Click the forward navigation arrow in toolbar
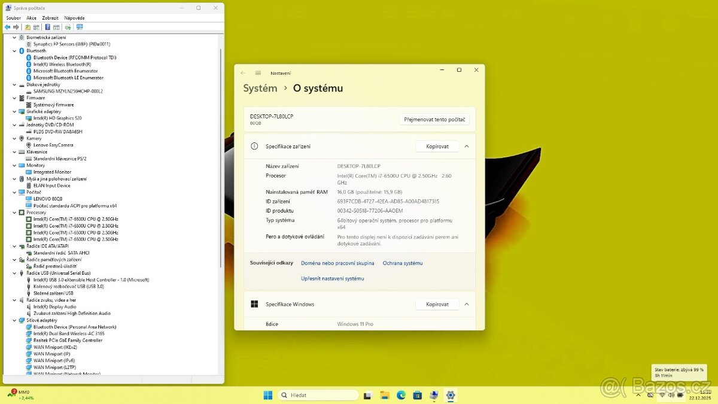The image size is (718, 404). [x=16, y=26]
